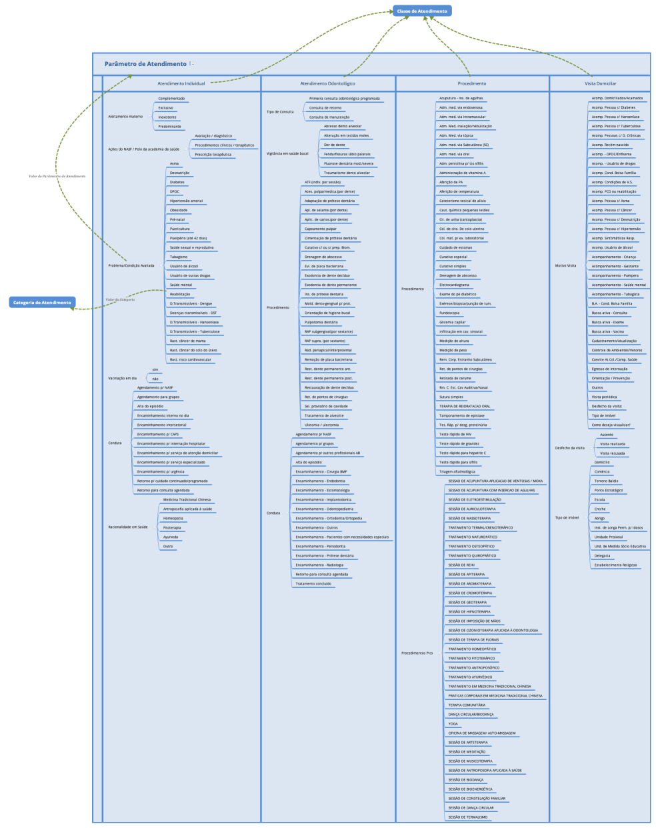Open the Atendimento Odontológico column header

[x=327, y=83]
